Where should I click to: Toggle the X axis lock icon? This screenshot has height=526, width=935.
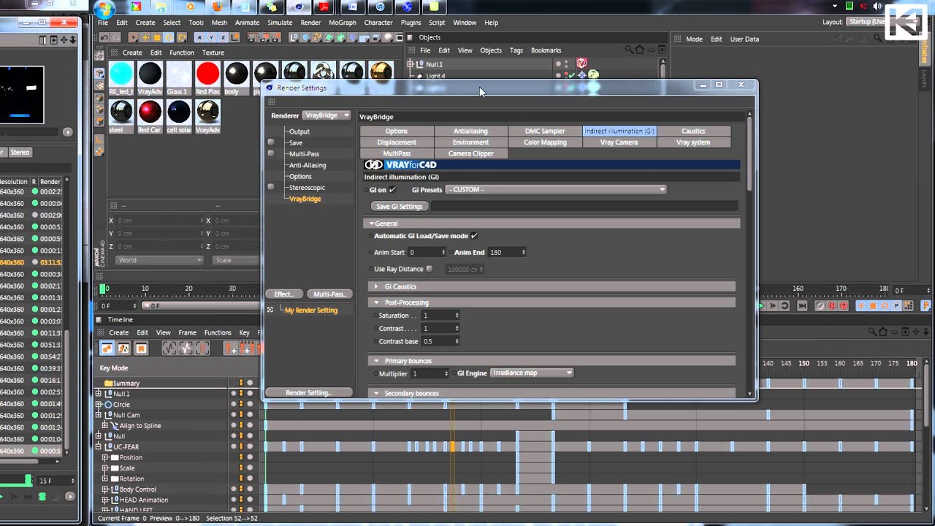coord(199,37)
